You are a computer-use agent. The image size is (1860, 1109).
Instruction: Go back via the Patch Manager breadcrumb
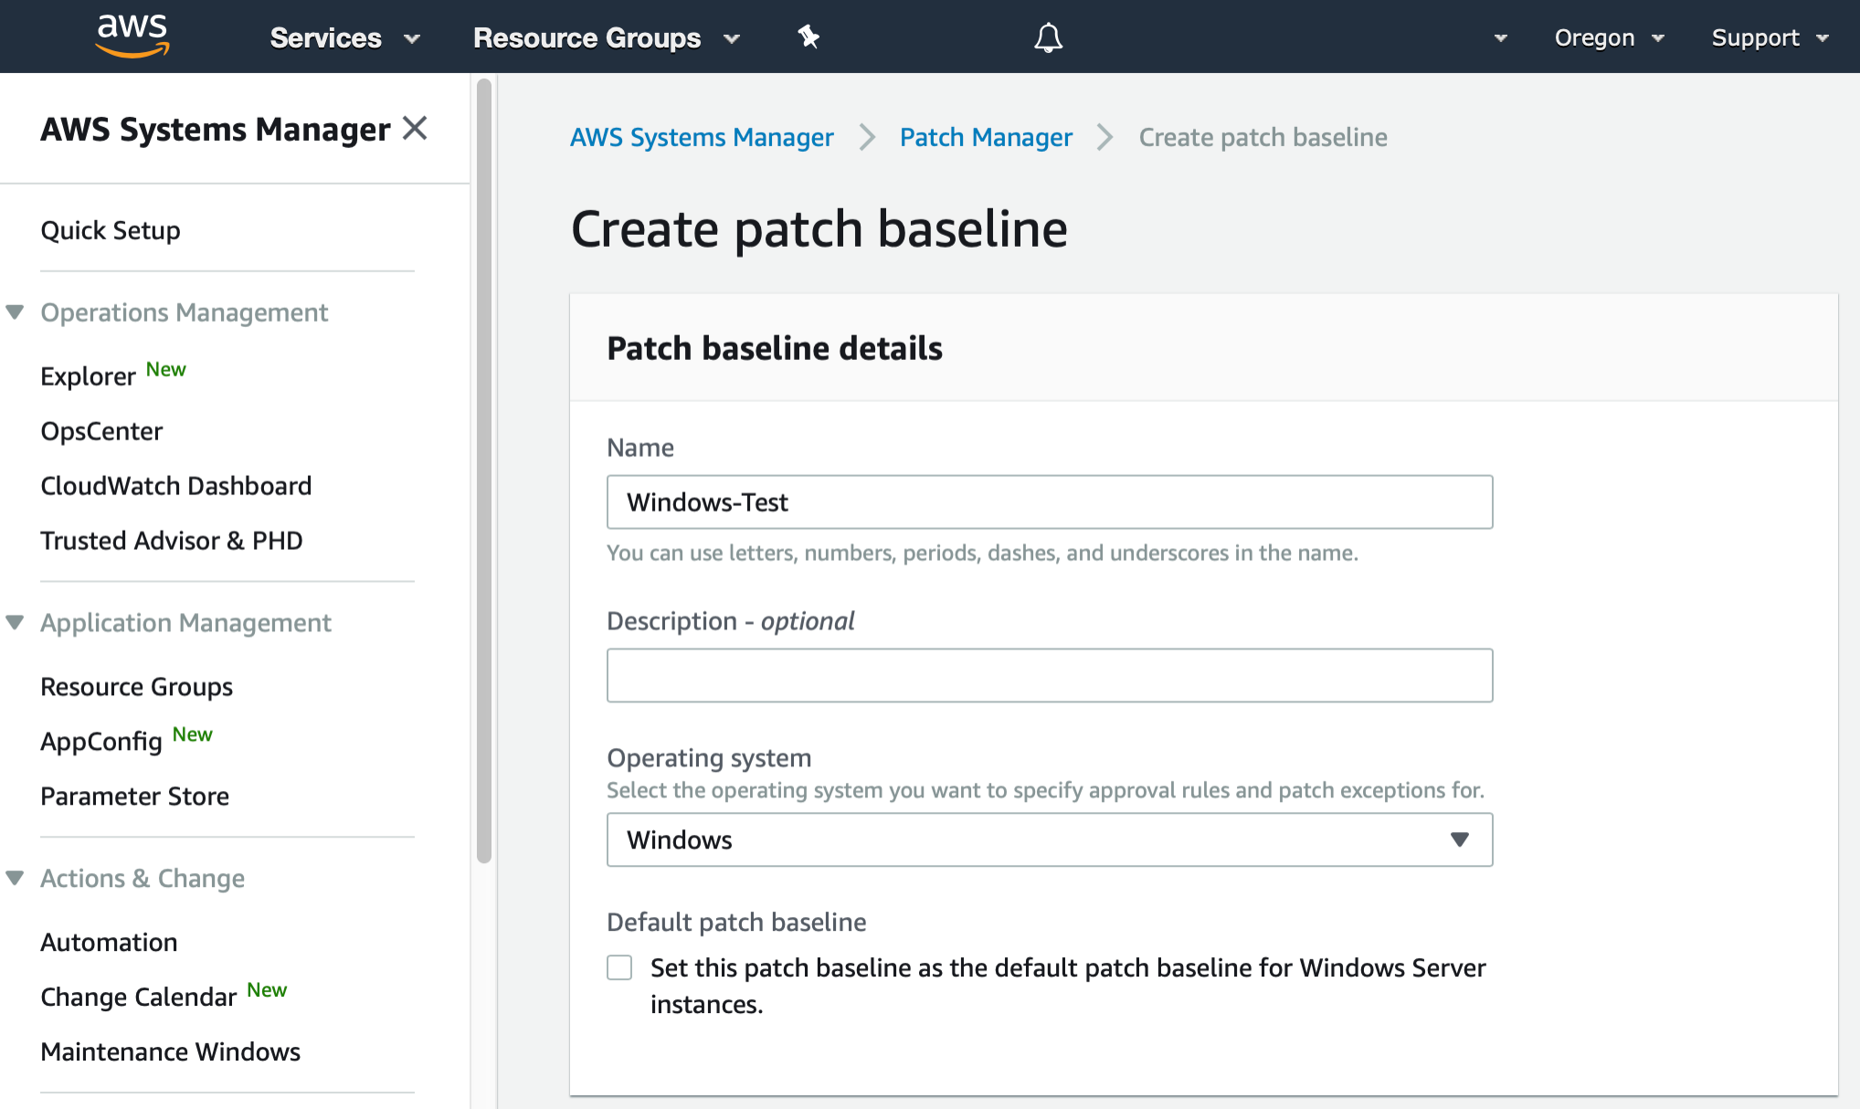coord(986,137)
